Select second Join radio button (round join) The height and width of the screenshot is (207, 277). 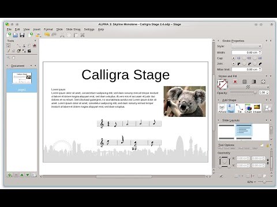[244, 64]
